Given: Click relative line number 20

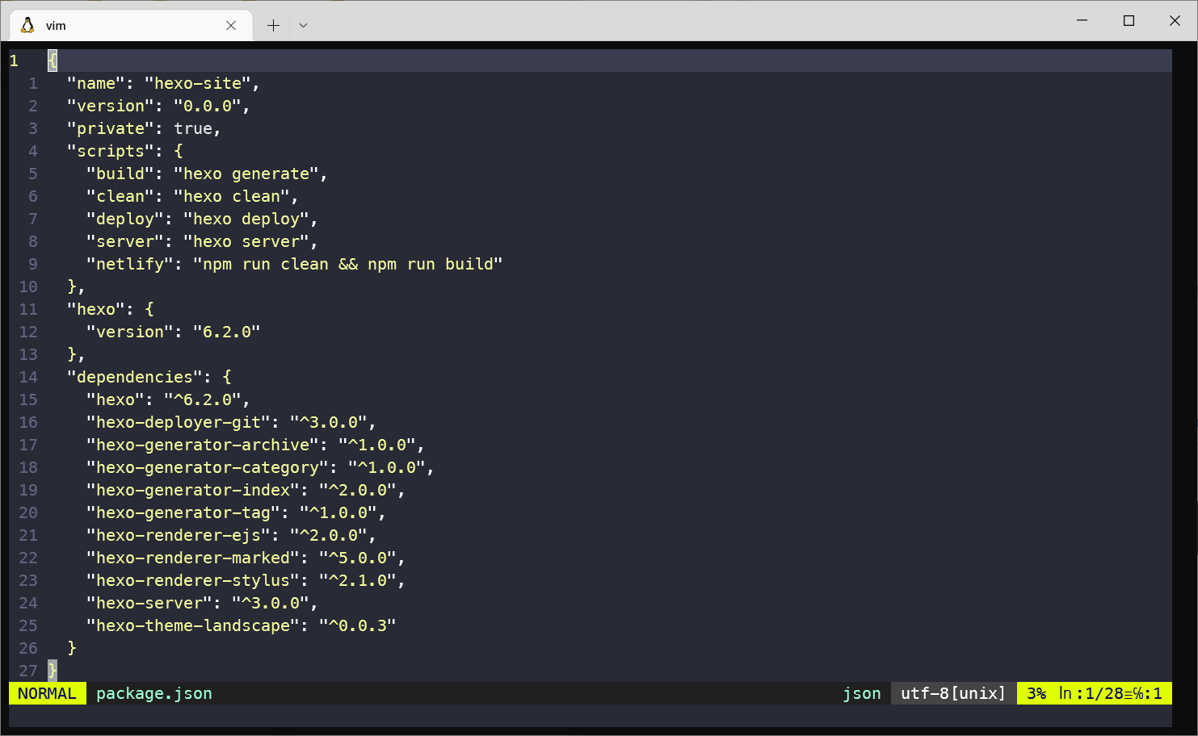Looking at the screenshot, I should coord(28,512).
